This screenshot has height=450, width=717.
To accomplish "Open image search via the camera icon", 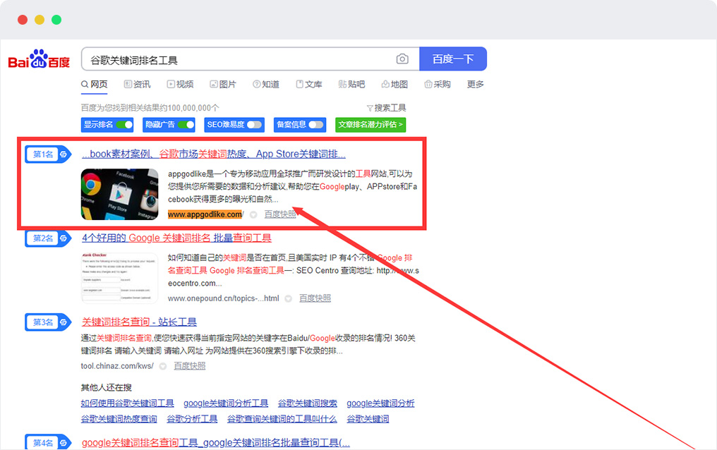I will point(402,59).
